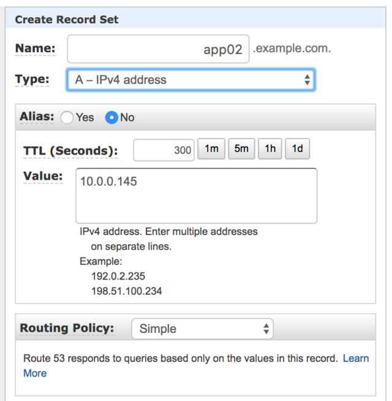392x401 pixels.
Task: Click the Routing Policy label
Action: click(x=67, y=328)
